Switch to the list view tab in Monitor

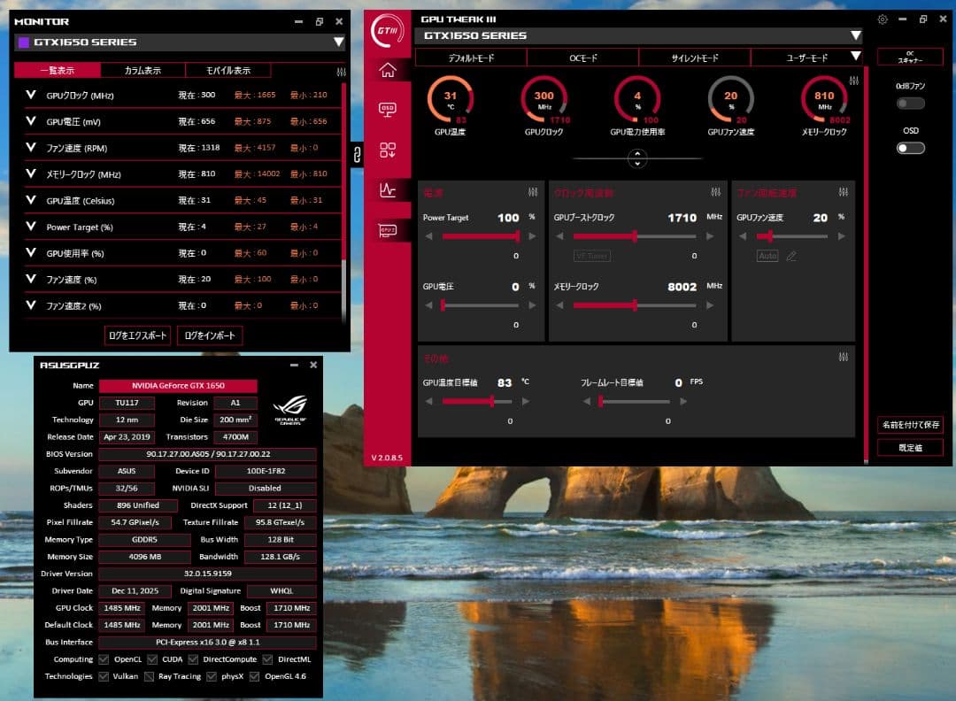58,70
